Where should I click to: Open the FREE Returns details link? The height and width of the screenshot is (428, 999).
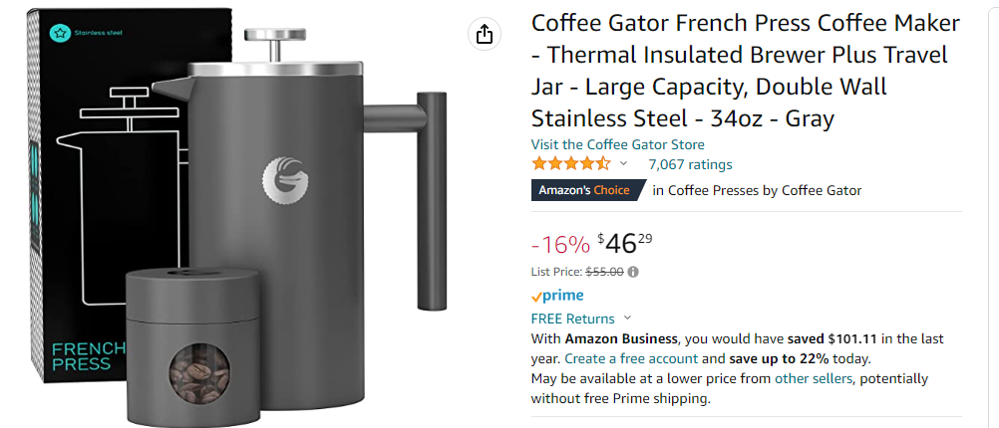(x=572, y=319)
